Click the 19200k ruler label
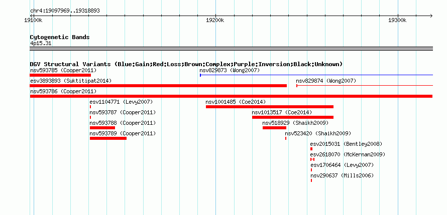The height and width of the screenshot is (215, 447). (215, 21)
